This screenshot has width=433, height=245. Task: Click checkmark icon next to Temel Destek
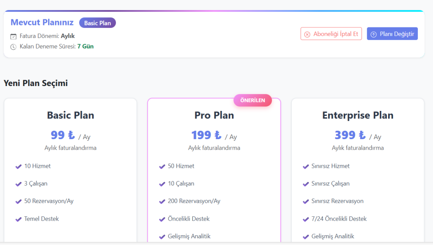click(x=19, y=219)
